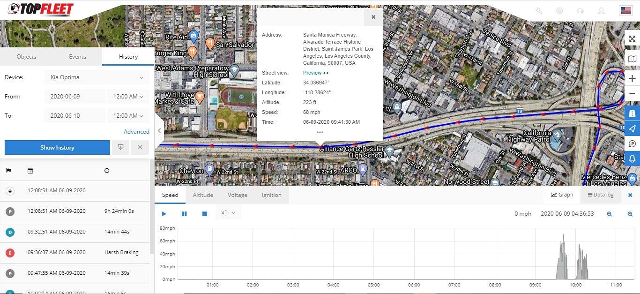
Task: Switch to the Events tab
Action: pos(77,57)
